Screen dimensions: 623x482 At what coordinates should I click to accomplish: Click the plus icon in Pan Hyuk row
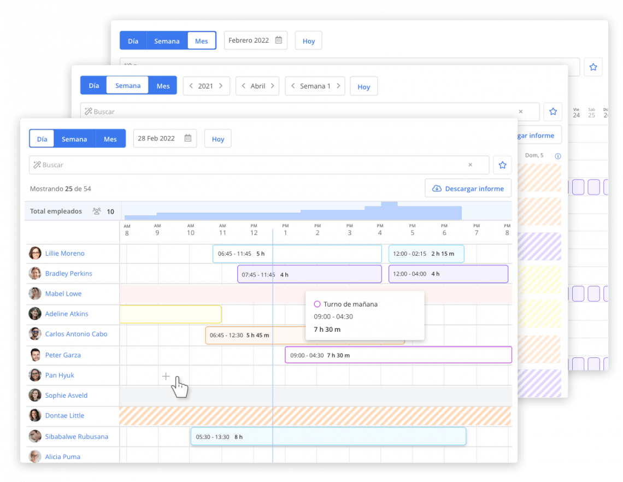(x=166, y=376)
